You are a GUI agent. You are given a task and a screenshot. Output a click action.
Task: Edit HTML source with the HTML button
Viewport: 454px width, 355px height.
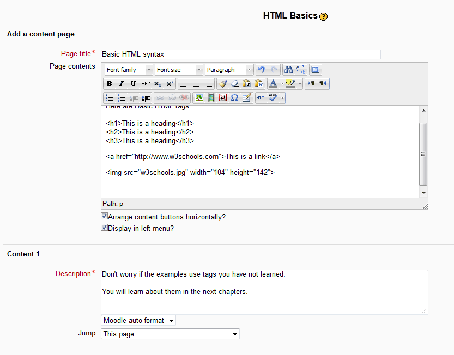click(262, 98)
